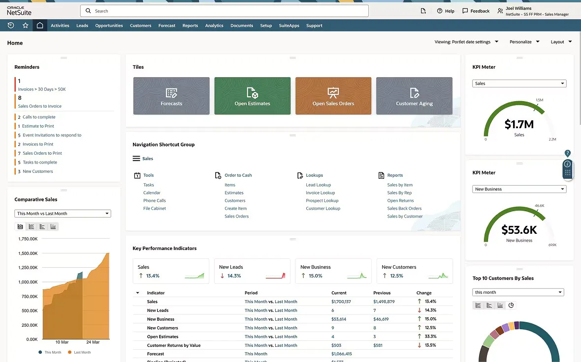Open the KPI Meter Sales dropdown
This screenshot has height=362, width=581.
519,83
